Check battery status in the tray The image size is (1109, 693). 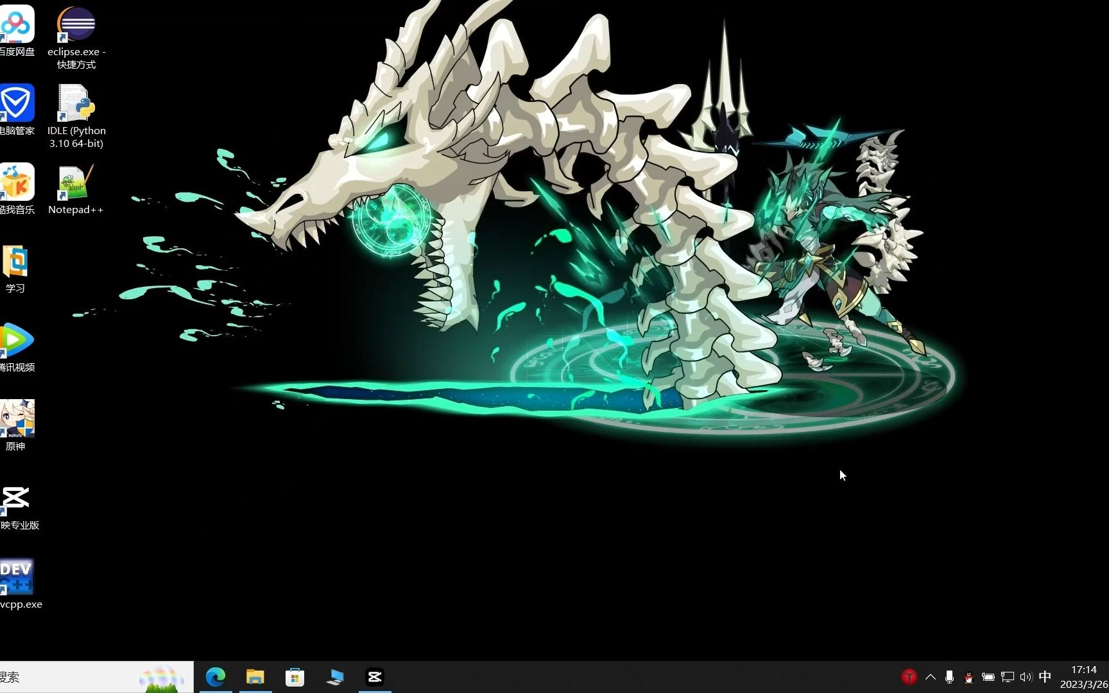click(988, 677)
